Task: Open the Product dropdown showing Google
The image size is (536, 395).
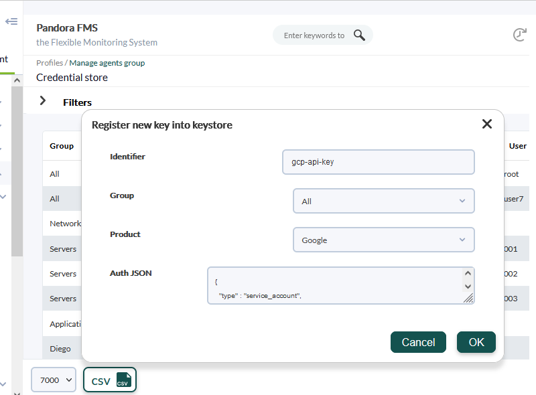Action: tap(383, 240)
